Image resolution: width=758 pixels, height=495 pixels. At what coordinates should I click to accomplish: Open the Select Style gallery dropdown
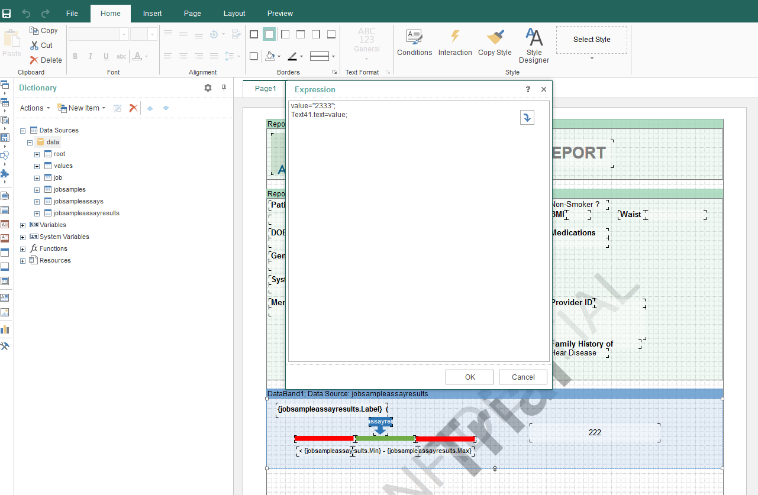592,58
